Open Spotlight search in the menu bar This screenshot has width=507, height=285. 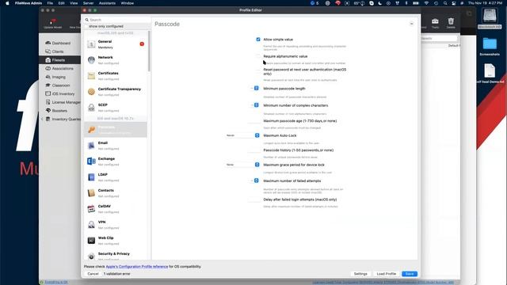[x=445, y=3]
